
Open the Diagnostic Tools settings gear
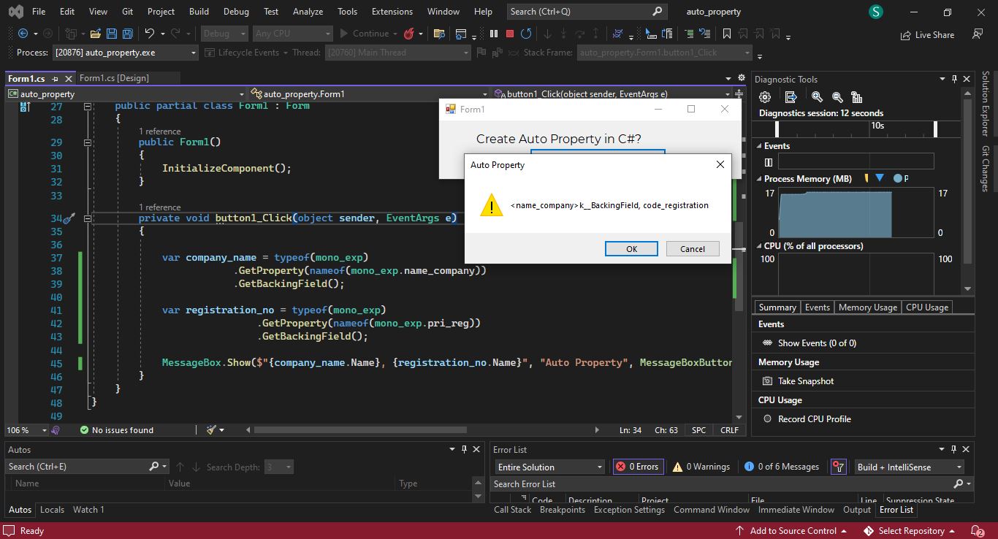pyautogui.click(x=764, y=96)
